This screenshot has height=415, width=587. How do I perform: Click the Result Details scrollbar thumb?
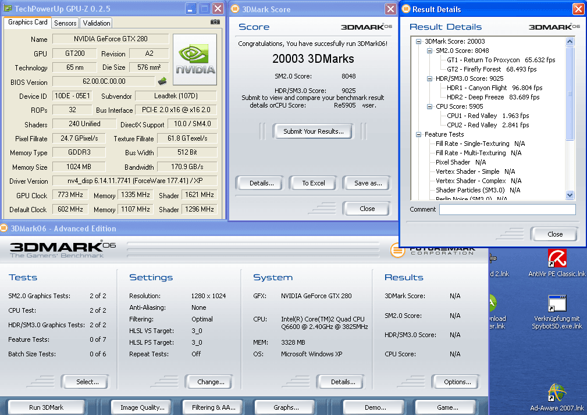tap(570, 93)
